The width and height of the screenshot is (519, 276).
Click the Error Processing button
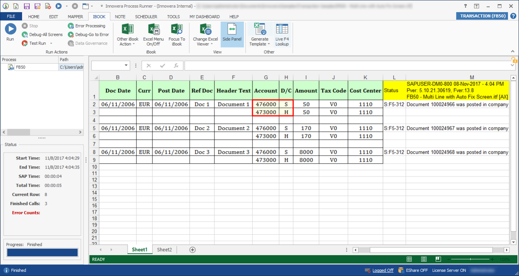pos(86,26)
